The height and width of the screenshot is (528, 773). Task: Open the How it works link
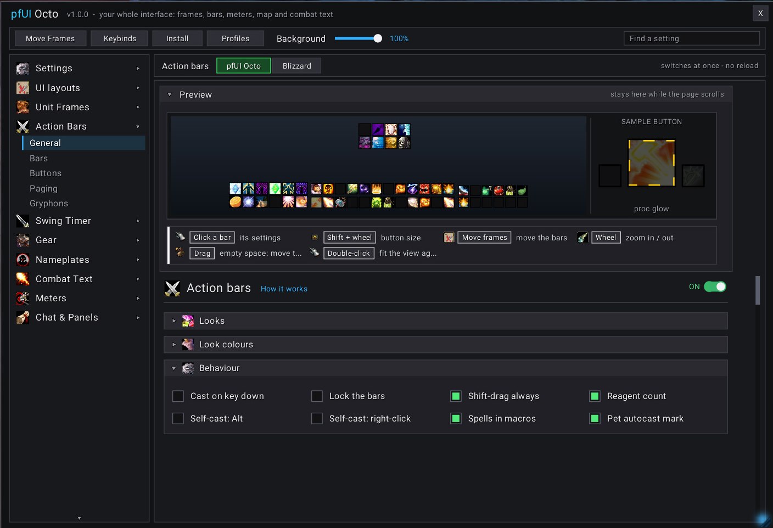coord(284,289)
